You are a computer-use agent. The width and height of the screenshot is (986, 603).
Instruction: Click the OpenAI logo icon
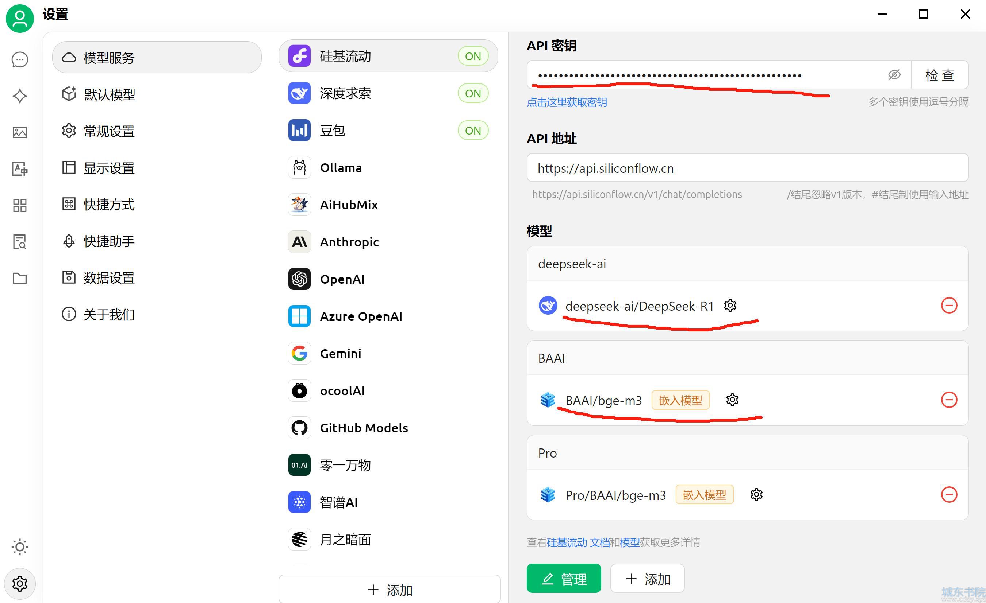[299, 279]
